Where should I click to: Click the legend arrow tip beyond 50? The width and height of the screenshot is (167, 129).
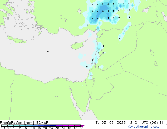coord(84,126)
